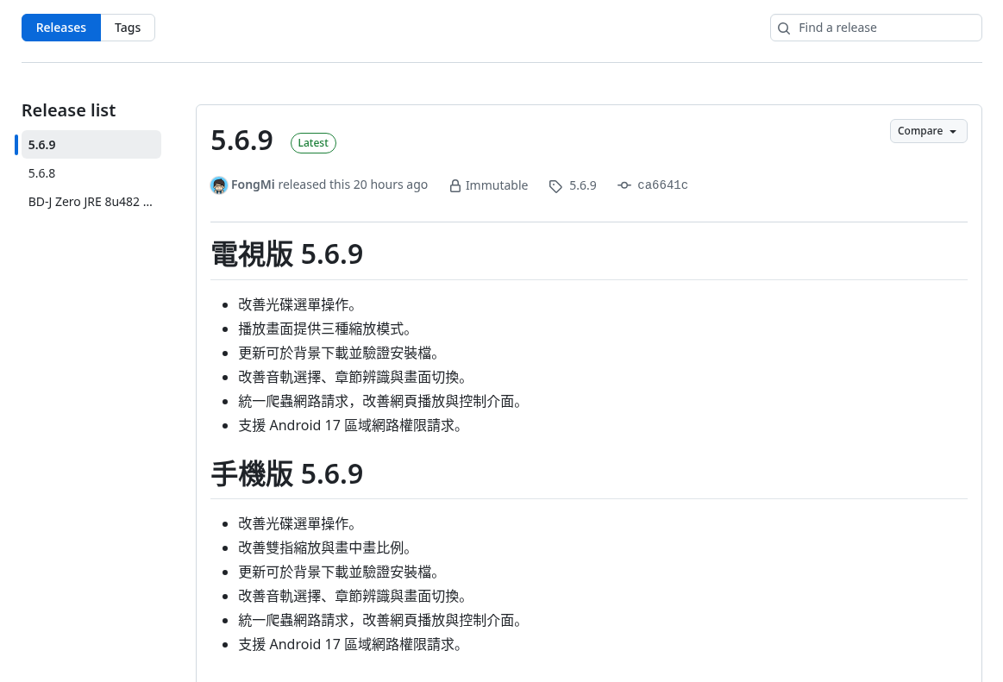The image size is (1003, 682).
Task: Select 5.6.9 in the release list
Action: tap(91, 145)
